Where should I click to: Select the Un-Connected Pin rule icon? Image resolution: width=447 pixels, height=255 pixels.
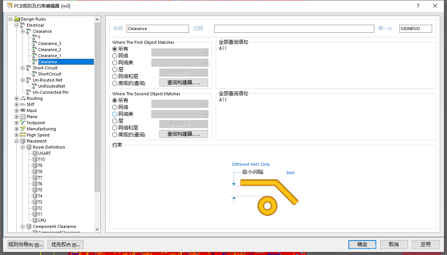point(29,92)
